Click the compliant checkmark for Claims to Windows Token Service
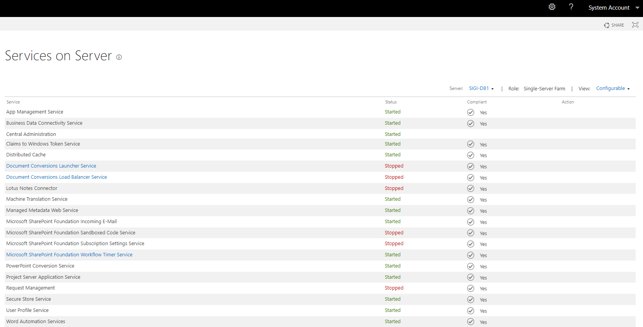Screen dimensions: 643x327 (471, 144)
